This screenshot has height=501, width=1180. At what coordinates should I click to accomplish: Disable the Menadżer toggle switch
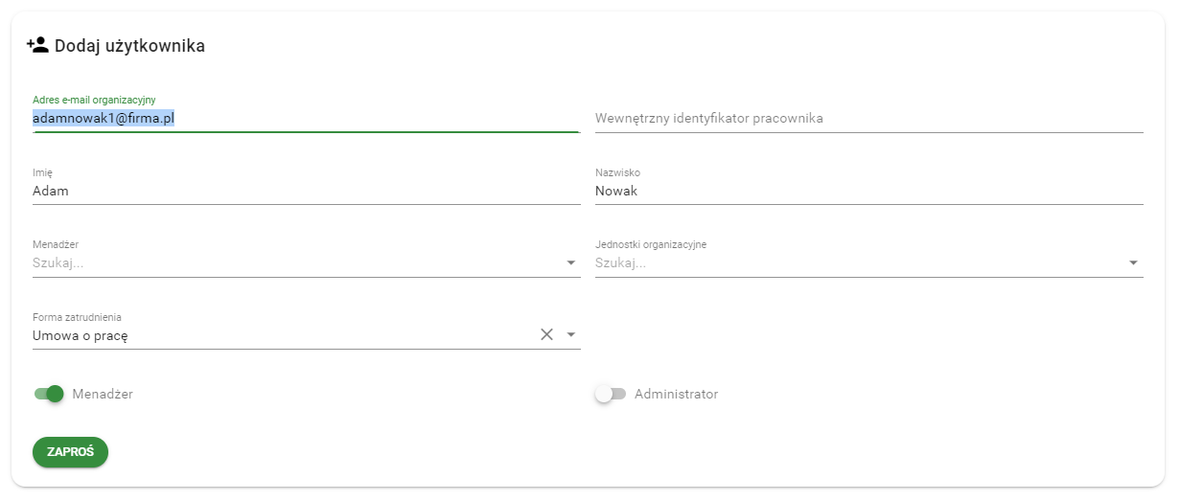pos(48,394)
